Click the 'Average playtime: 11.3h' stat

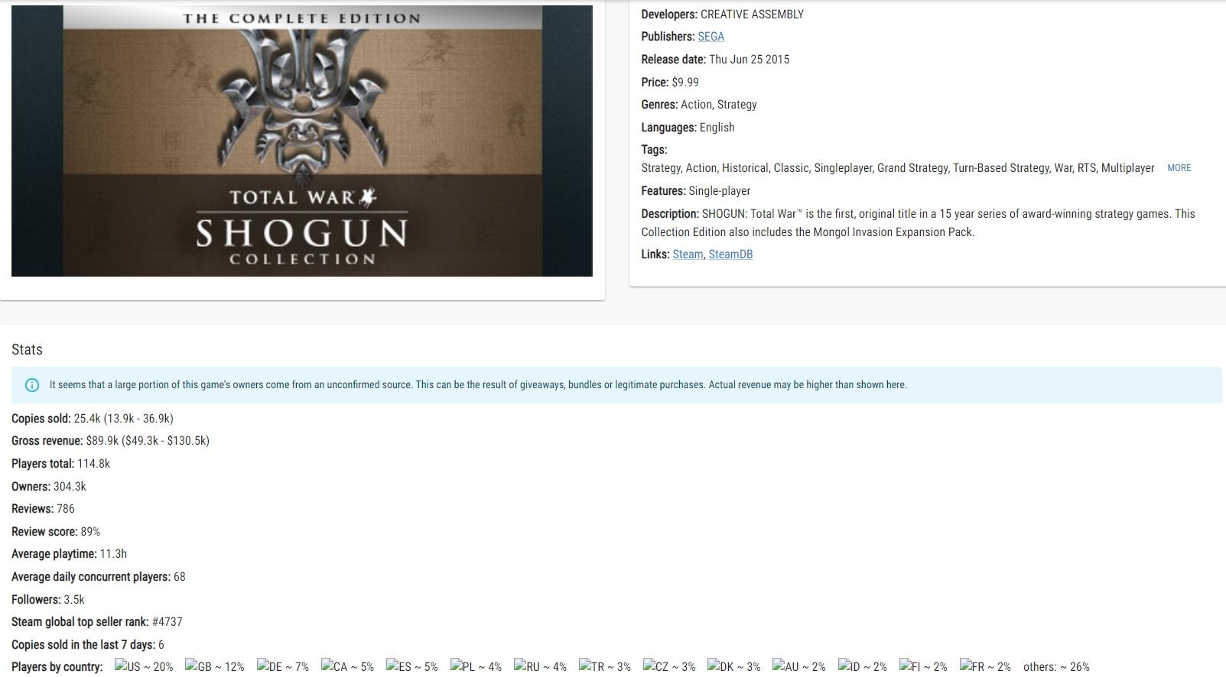[x=70, y=554]
